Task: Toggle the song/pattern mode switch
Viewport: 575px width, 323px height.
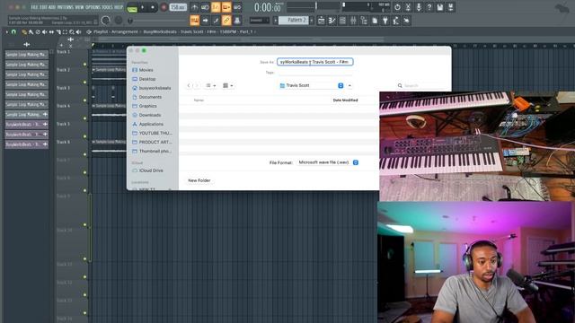Action: pos(132,8)
